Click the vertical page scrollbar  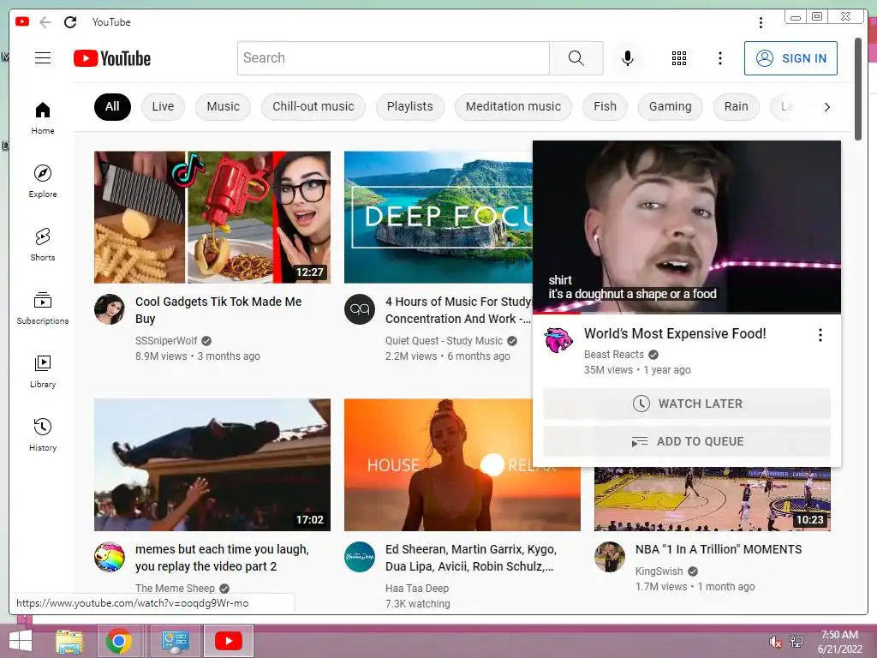point(858,89)
